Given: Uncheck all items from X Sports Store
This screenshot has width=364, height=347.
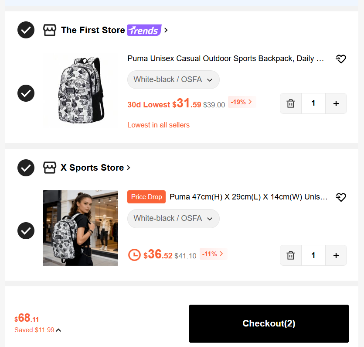Looking at the screenshot, I should pos(26,168).
